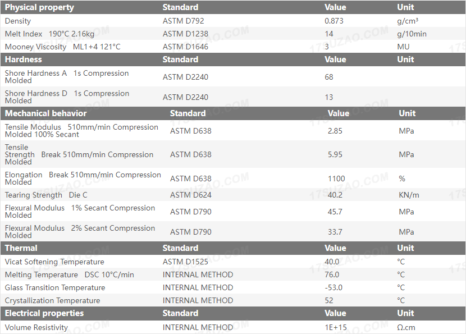Click the Elongation value 1100

337,179
